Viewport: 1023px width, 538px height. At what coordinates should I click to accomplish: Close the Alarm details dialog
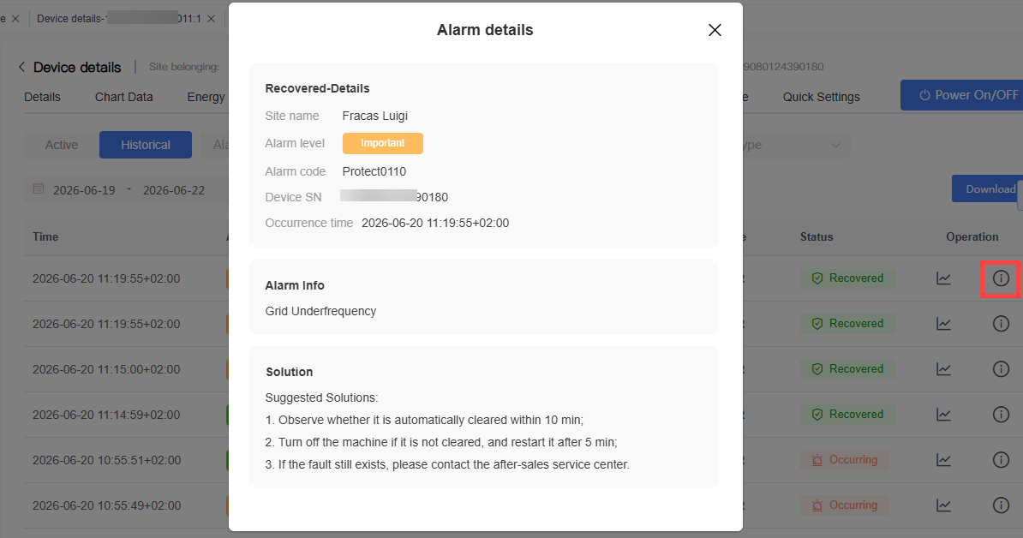pyautogui.click(x=715, y=30)
